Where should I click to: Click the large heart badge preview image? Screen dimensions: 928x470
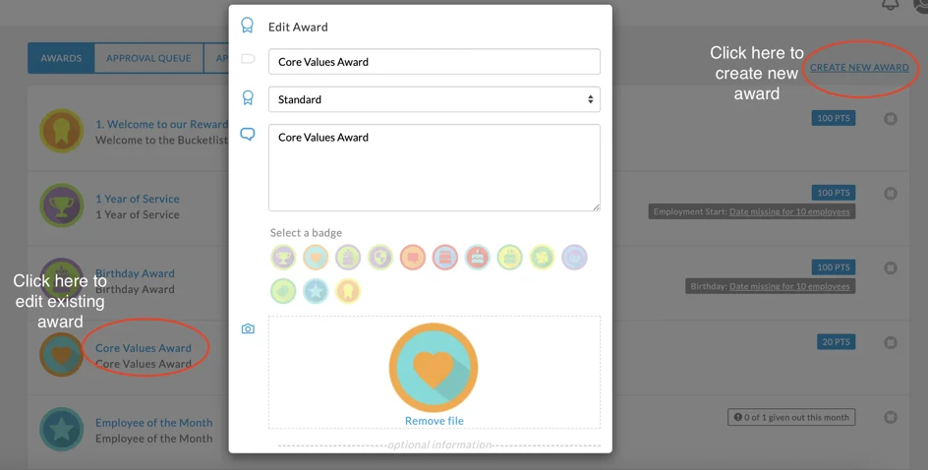click(434, 368)
